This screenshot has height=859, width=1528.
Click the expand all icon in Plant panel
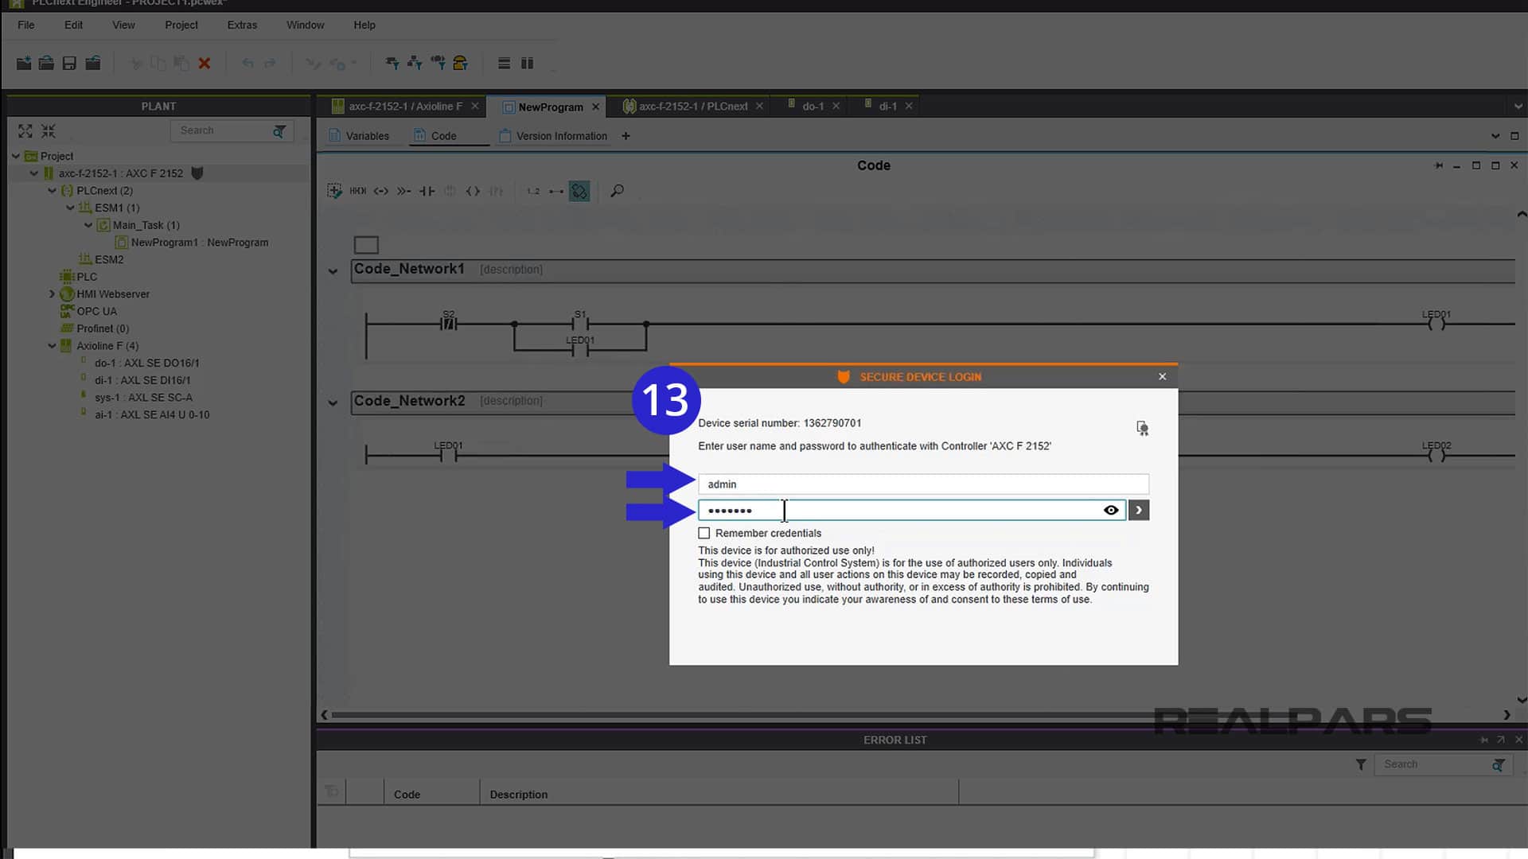tap(25, 131)
